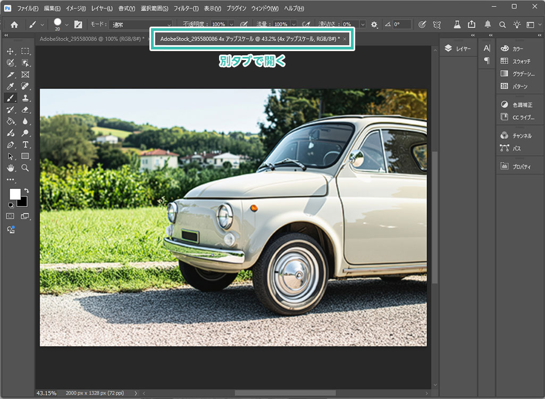Screen dimensions: 545x399
Task: Select the Type tool
Action: (x=25, y=145)
